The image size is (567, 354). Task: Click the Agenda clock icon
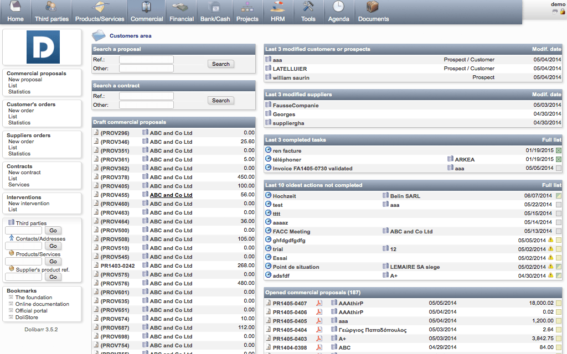[x=338, y=7]
